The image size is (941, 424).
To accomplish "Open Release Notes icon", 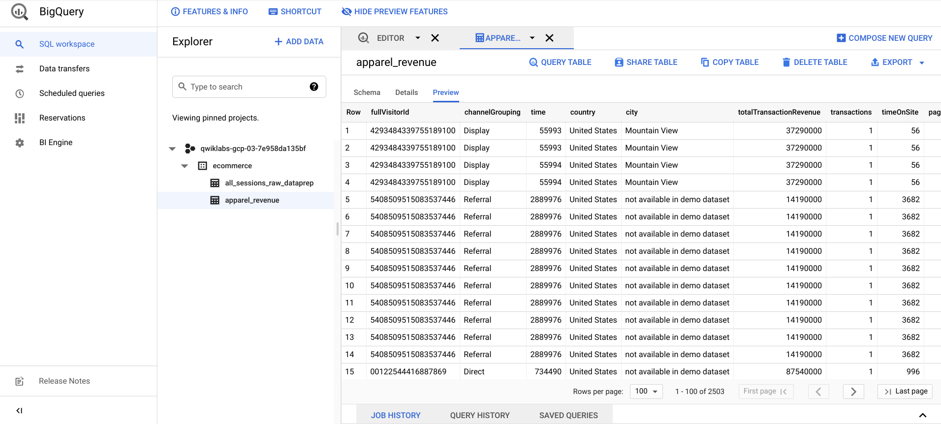I will (20, 381).
